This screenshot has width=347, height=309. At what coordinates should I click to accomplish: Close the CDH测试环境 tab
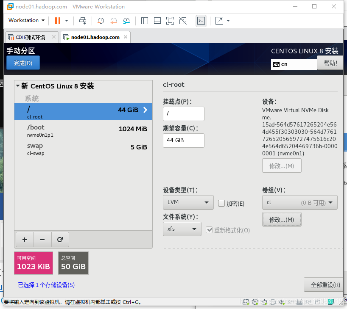coord(54,37)
